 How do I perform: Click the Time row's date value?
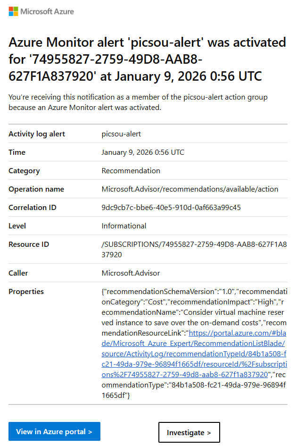coord(143,152)
